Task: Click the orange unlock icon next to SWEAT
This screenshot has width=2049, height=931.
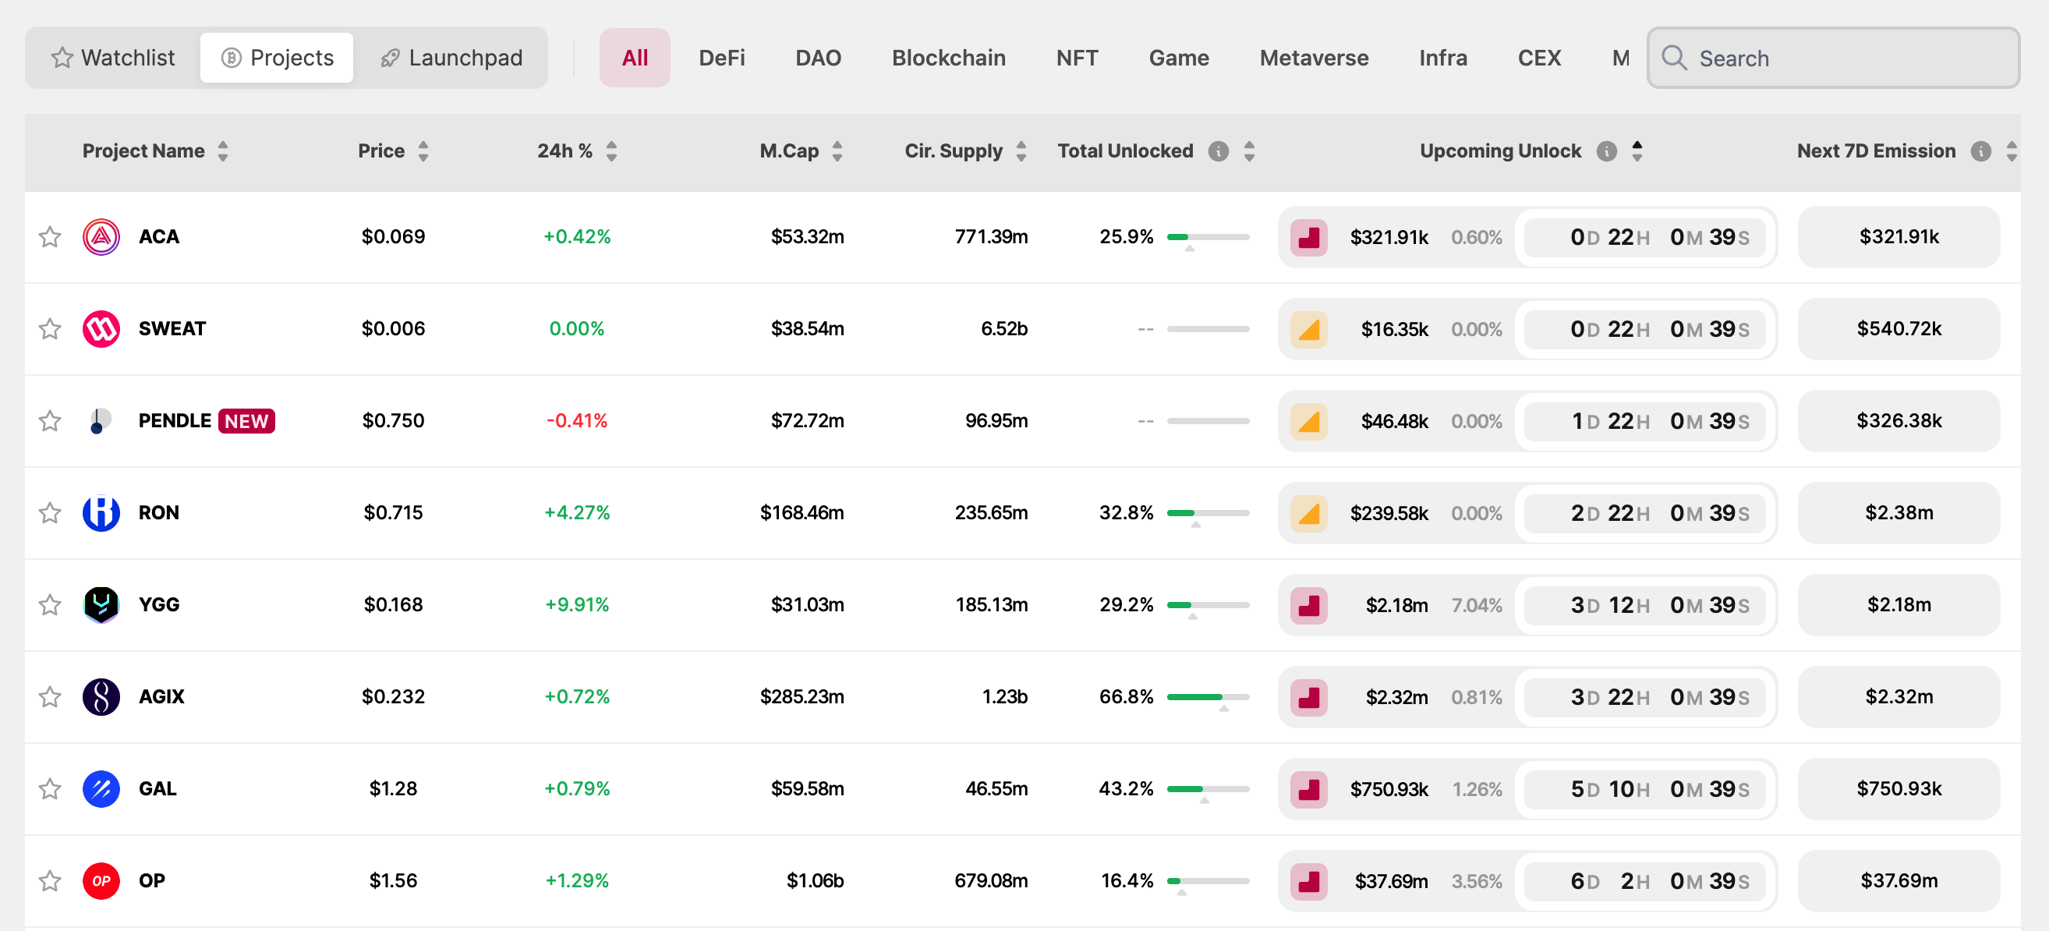Action: pos(1308,328)
